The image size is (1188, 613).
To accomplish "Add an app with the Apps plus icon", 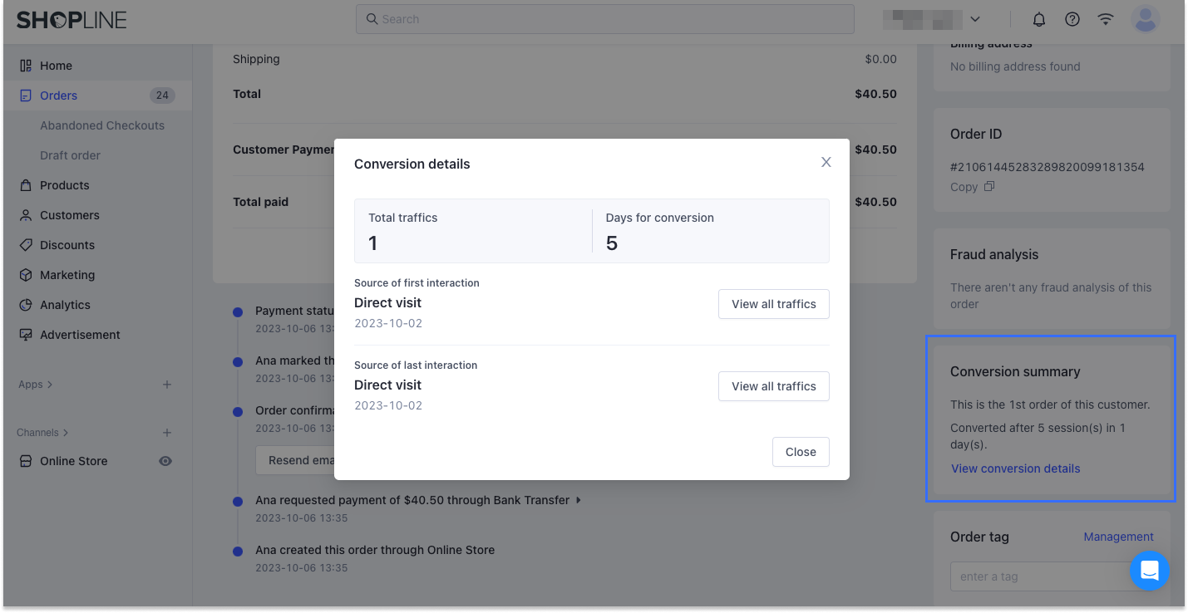I will pos(167,385).
